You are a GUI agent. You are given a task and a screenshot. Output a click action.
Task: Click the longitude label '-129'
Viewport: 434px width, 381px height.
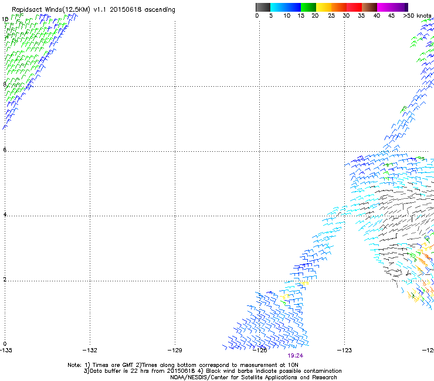point(175,351)
